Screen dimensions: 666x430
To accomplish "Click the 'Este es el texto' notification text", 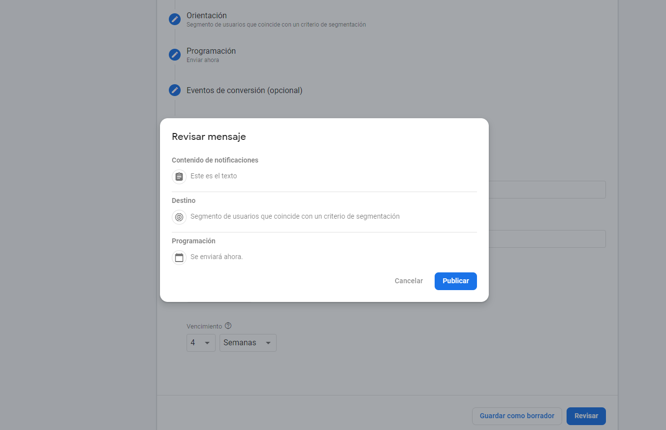I will coord(214,176).
